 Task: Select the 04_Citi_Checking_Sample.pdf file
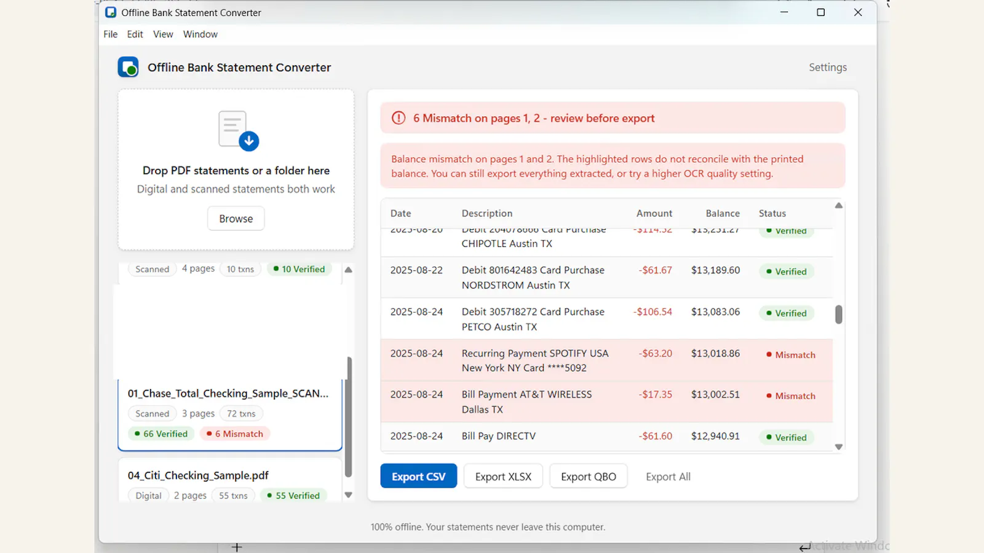click(230, 480)
